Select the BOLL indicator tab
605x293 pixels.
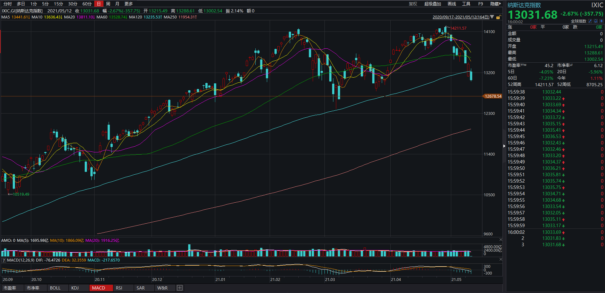[55, 288]
